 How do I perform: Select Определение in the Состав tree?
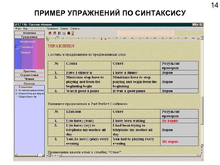(25, 87)
